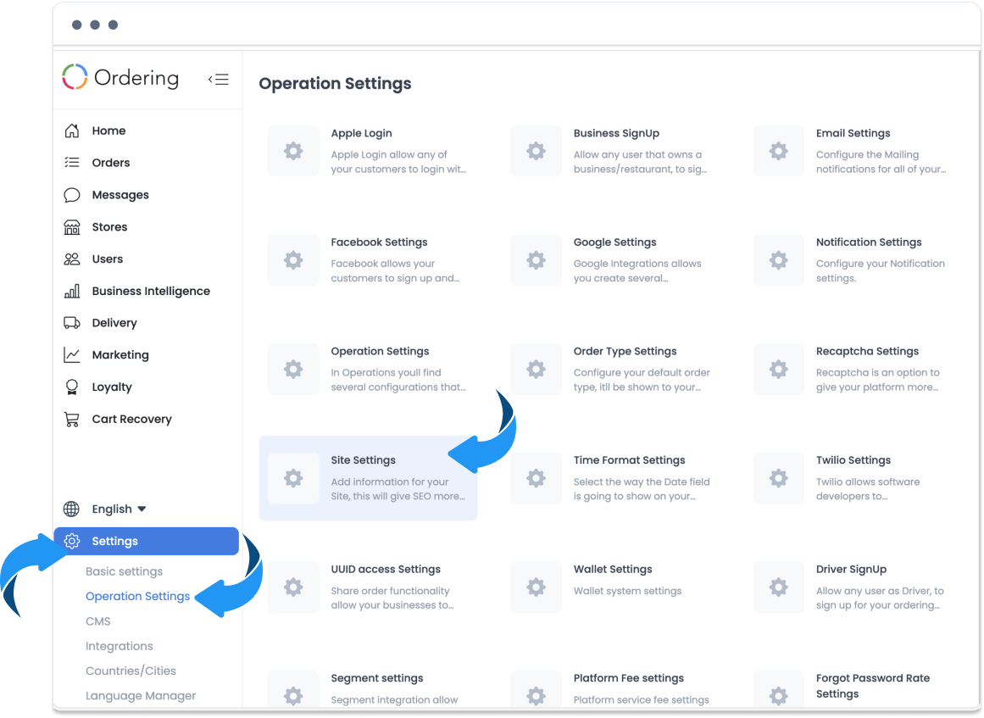The height and width of the screenshot is (718, 984).
Task: Open Delivery from the sidebar
Action: tap(114, 323)
